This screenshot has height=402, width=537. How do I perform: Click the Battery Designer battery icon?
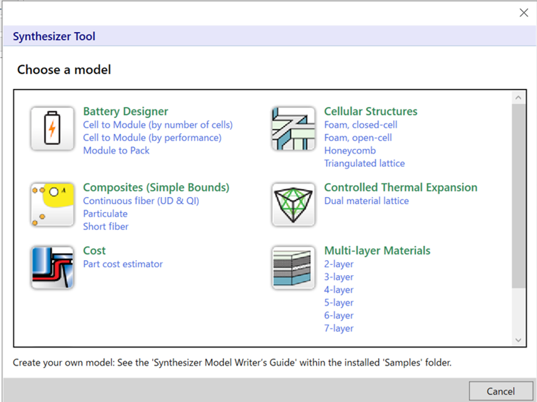click(x=53, y=129)
